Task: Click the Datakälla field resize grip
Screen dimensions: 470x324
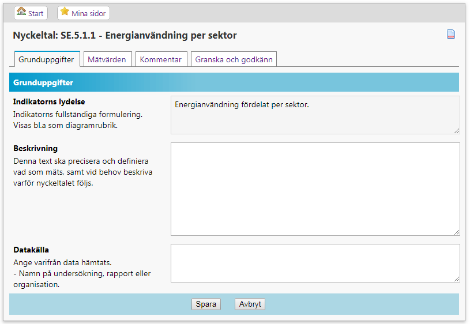Action: click(456, 278)
